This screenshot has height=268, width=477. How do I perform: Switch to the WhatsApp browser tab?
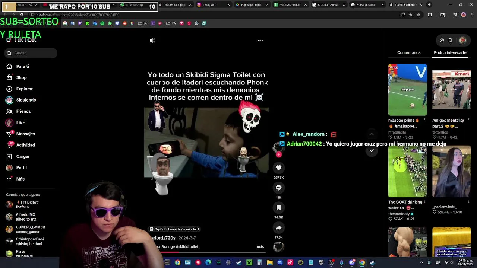pos(136,5)
